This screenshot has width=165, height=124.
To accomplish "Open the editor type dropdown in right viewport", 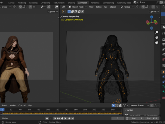I will click(x=64, y=7).
